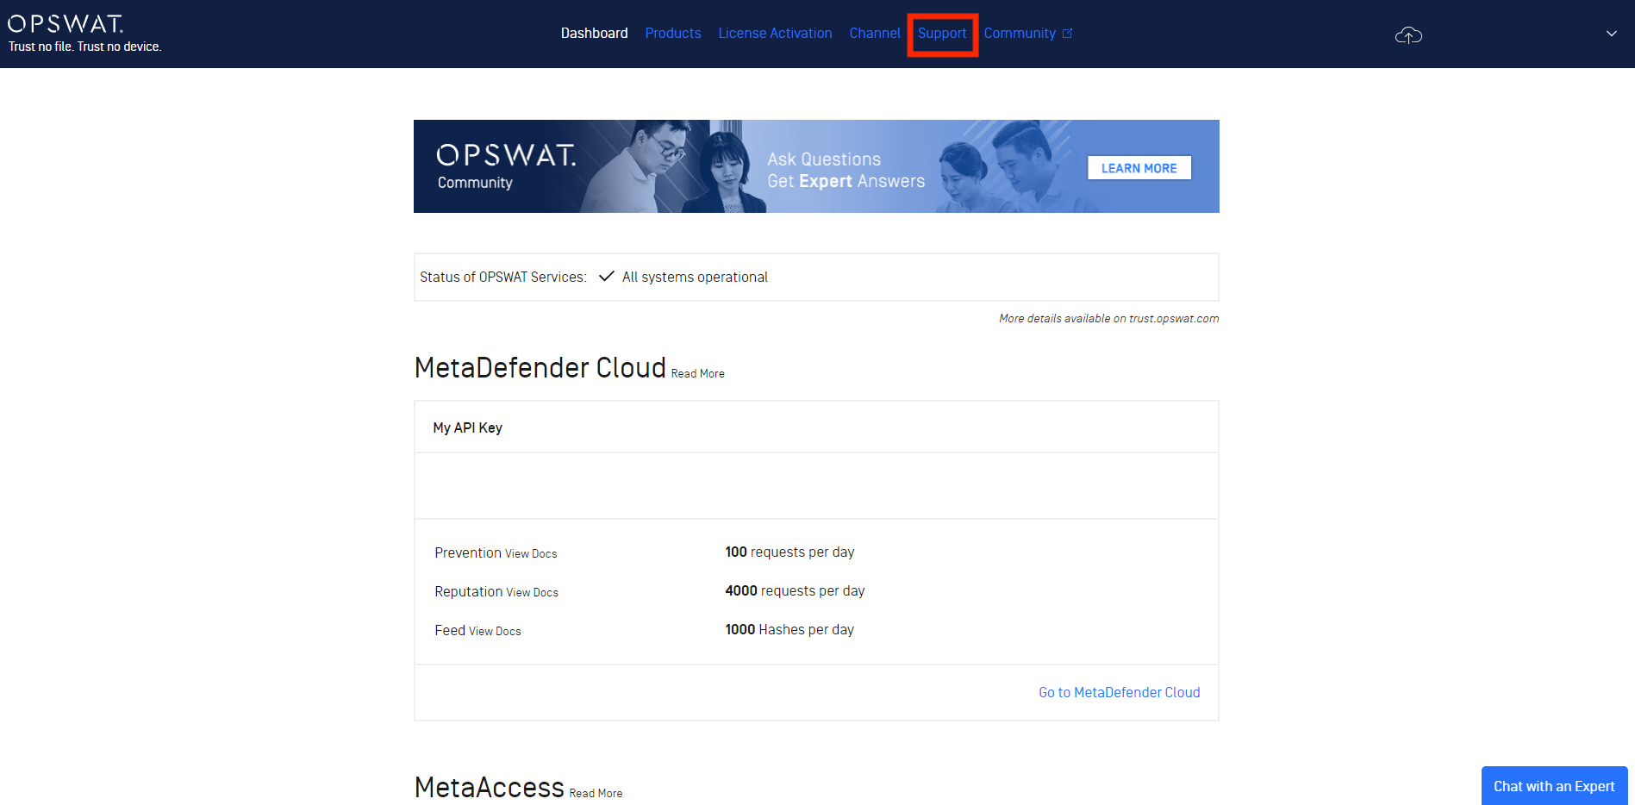Open the Community external link

pos(1020,33)
